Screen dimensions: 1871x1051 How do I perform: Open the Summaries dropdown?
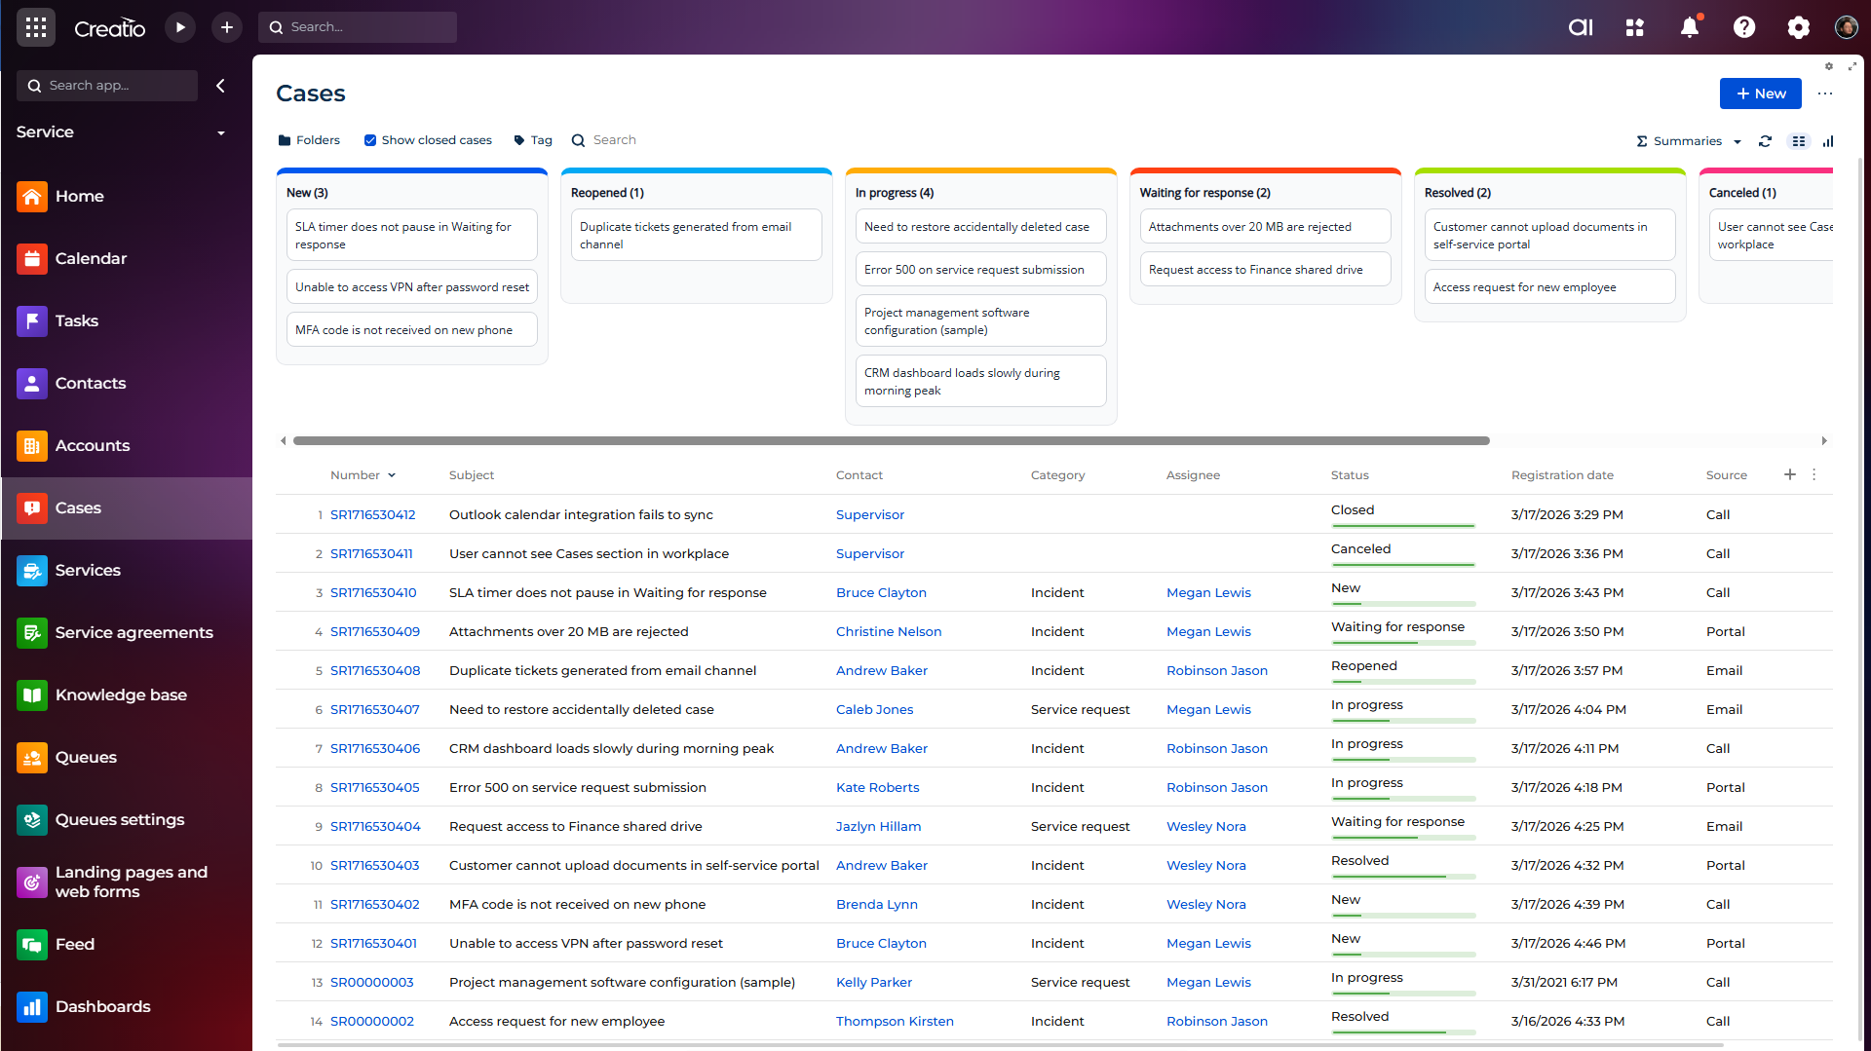tap(1688, 141)
